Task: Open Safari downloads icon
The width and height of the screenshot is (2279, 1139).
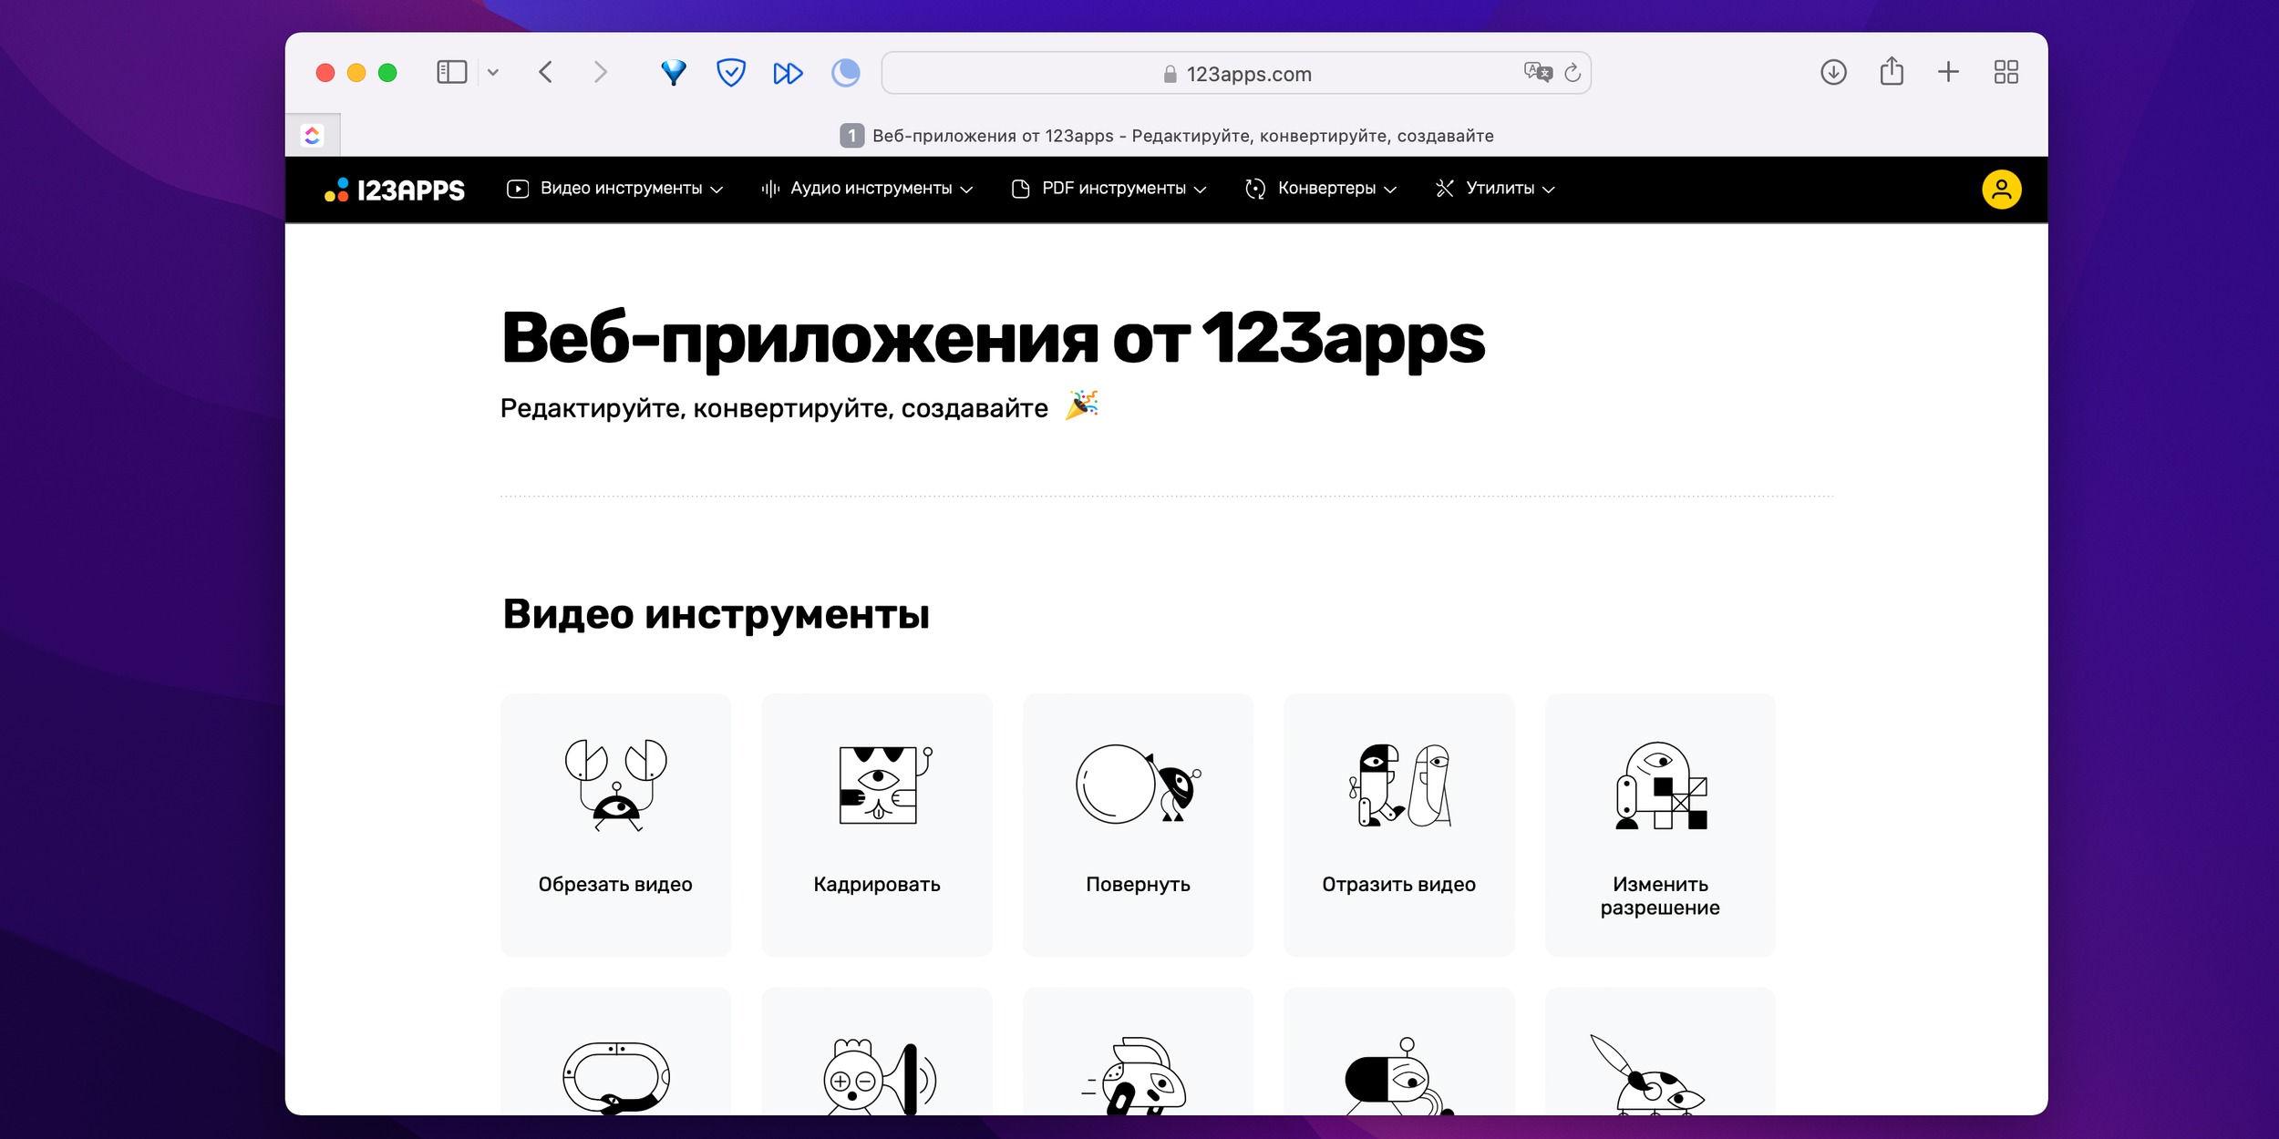Action: [x=1833, y=72]
